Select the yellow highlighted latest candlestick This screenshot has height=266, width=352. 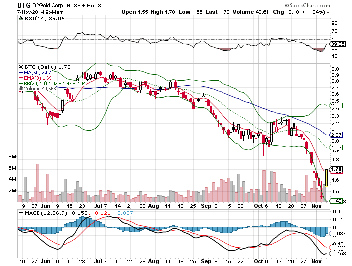pyautogui.click(x=327, y=178)
